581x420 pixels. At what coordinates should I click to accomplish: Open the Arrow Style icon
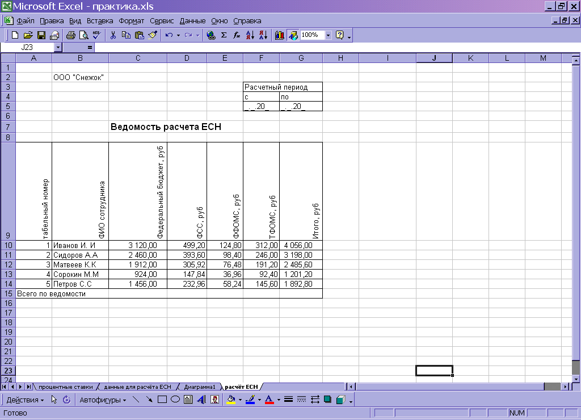315,400
